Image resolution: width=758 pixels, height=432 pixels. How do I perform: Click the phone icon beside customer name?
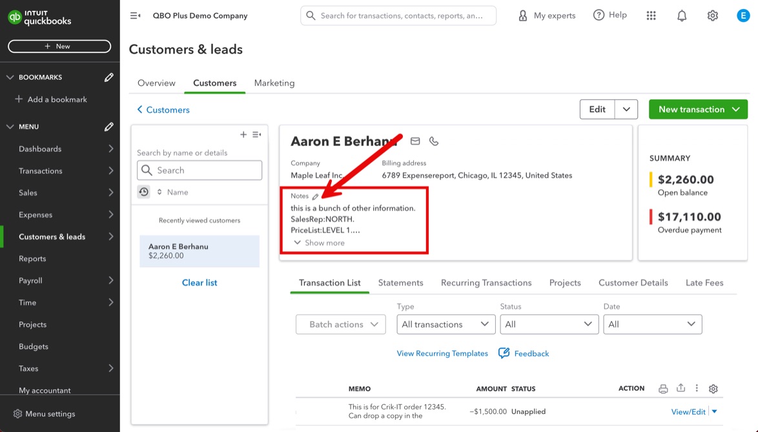434,141
